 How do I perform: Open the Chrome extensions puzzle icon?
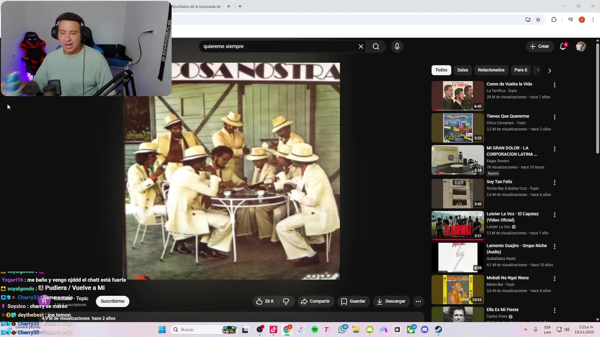click(x=554, y=20)
